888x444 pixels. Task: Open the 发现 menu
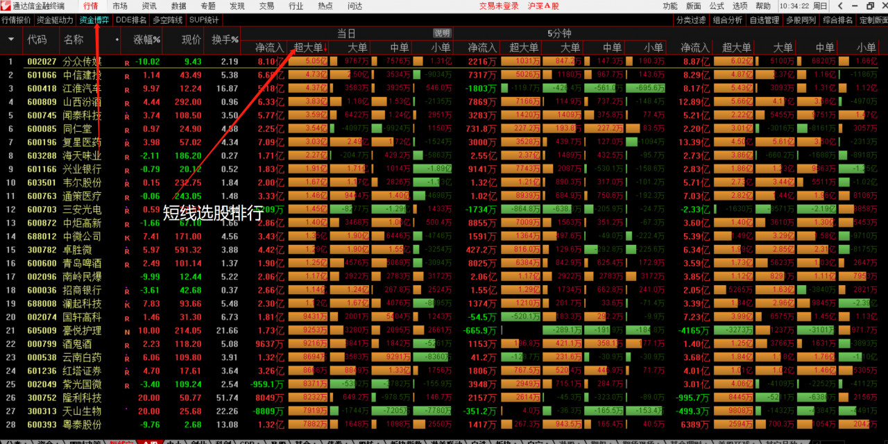pyautogui.click(x=237, y=6)
